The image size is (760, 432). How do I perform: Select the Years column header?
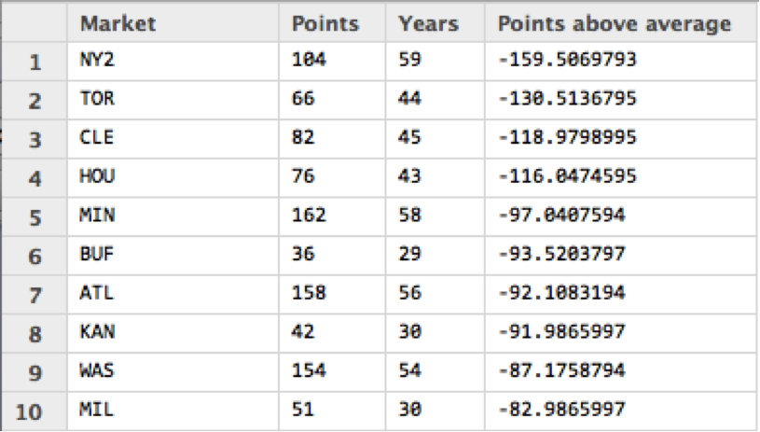(428, 23)
